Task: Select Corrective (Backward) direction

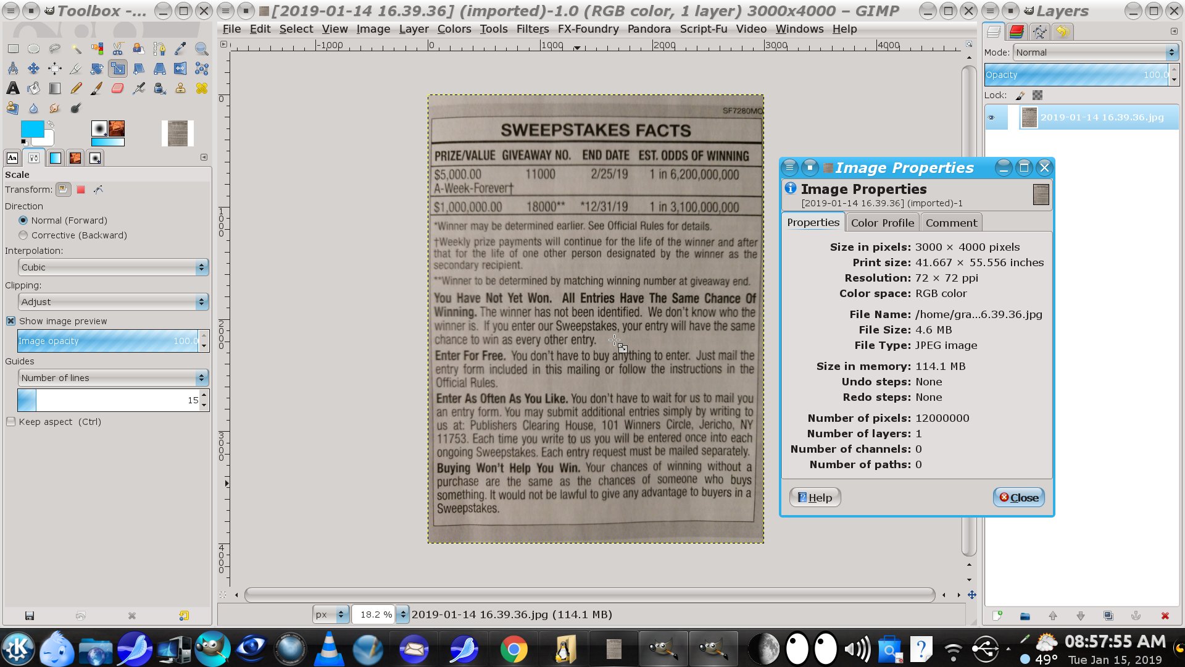Action: tap(23, 235)
